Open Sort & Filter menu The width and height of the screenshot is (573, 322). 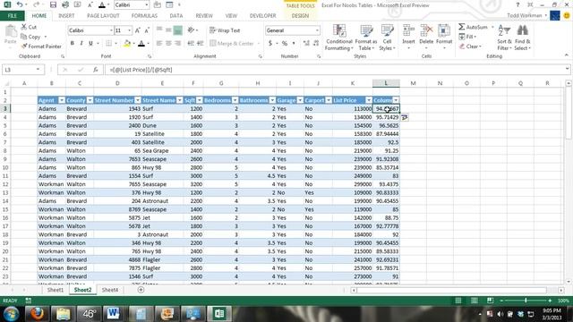point(504,38)
